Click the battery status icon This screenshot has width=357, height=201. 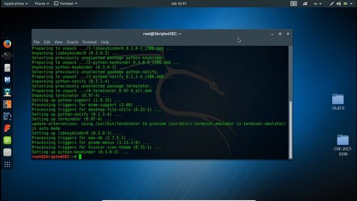[345, 3]
